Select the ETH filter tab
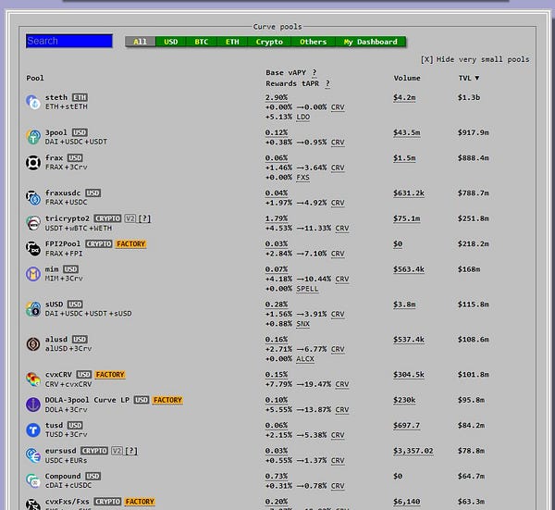 pos(232,42)
